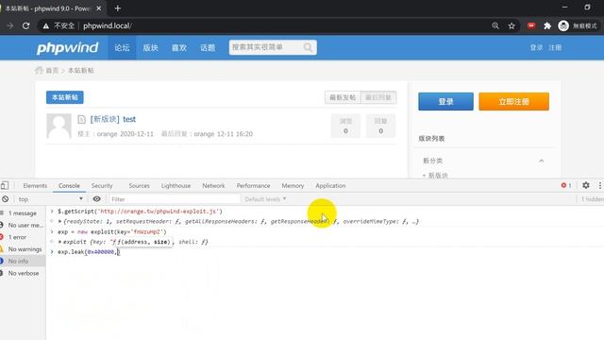Viewport: 604px width, 340px height.
Task: Switch to the Elements DevTools tab
Action: pyautogui.click(x=35, y=185)
